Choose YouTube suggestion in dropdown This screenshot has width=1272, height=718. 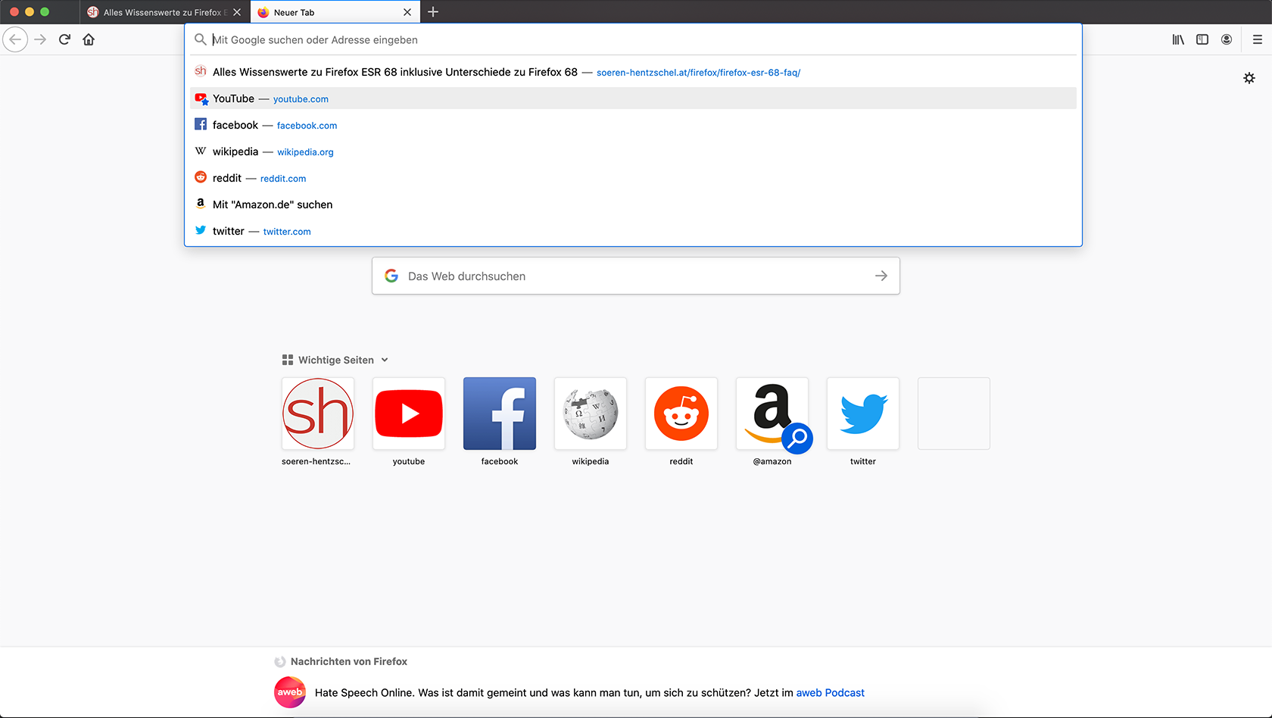pos(633,98)
